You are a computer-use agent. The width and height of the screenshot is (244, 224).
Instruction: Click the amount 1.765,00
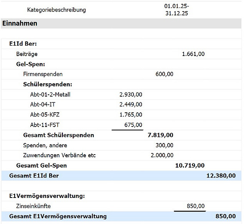coord(131,115)
